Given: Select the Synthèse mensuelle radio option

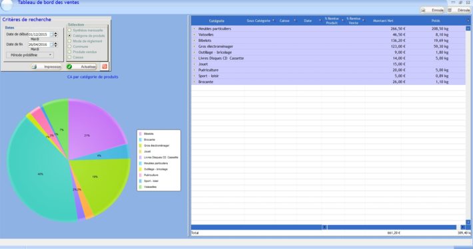Looking at the screenshot, I should coord(70,31).
